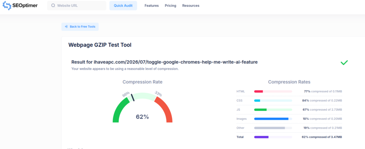Click the needle marker on the gauge

(133, 97)
